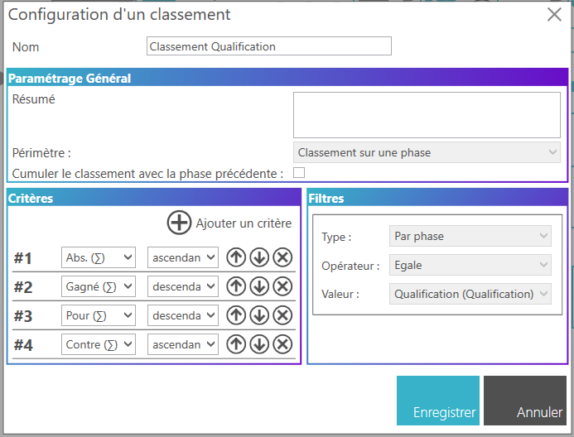This screenshot has height=437, width=574.
Task: Move criterion #4 Contre down
Action: pos(259,344)
